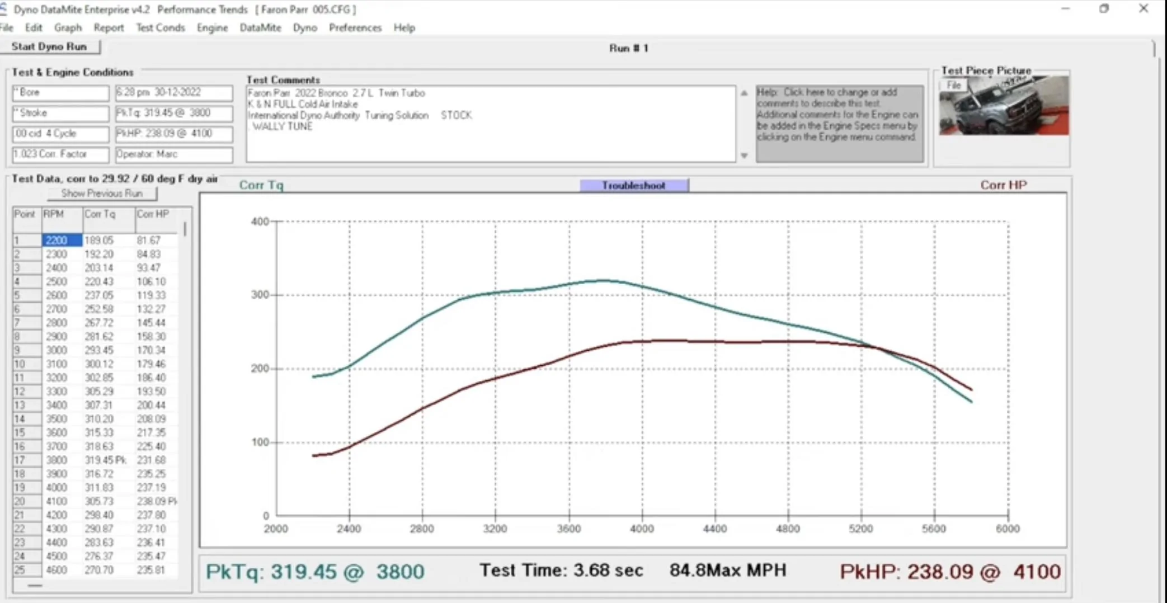Select the 238.09 peak horsepower cell
Image resolution: width=1167 pixels, height=603 pixels.
point(157,501)
